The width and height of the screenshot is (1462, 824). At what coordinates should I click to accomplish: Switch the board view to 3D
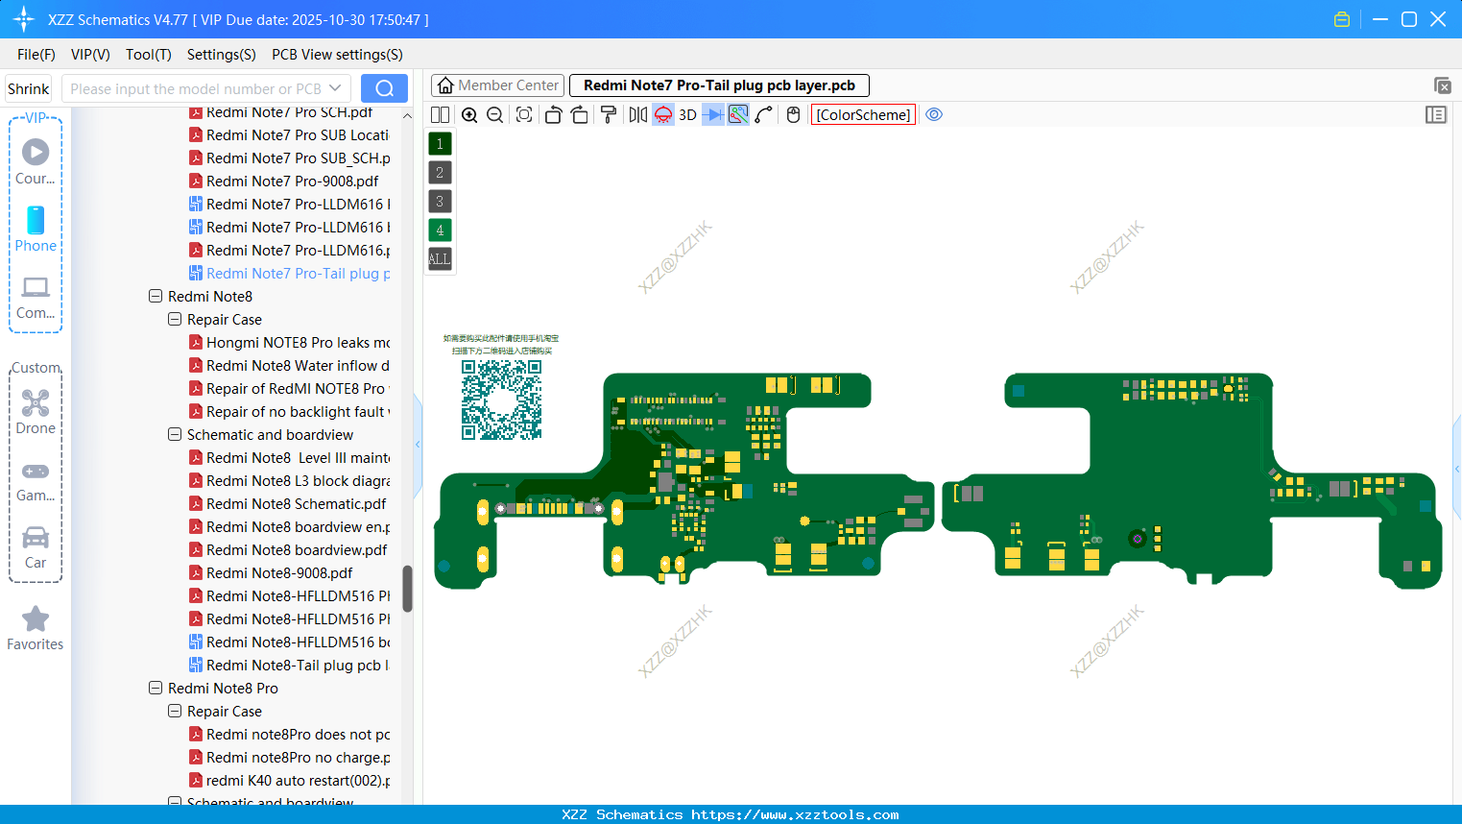687,114
